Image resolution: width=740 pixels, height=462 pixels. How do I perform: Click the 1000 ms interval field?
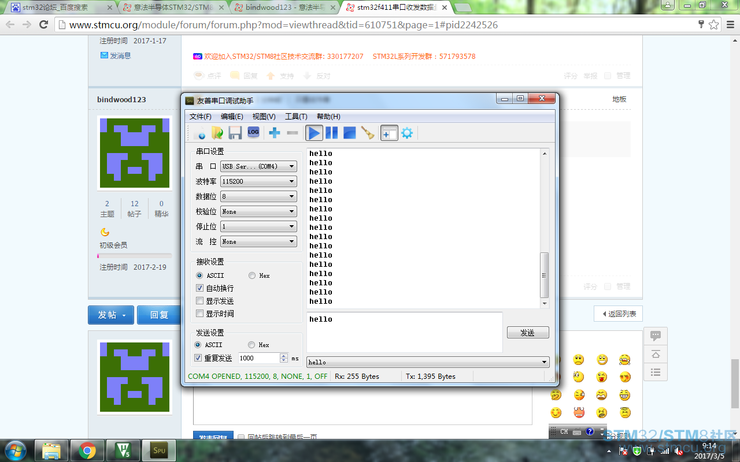259,358
